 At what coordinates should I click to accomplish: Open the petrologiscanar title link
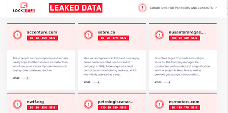115,102
